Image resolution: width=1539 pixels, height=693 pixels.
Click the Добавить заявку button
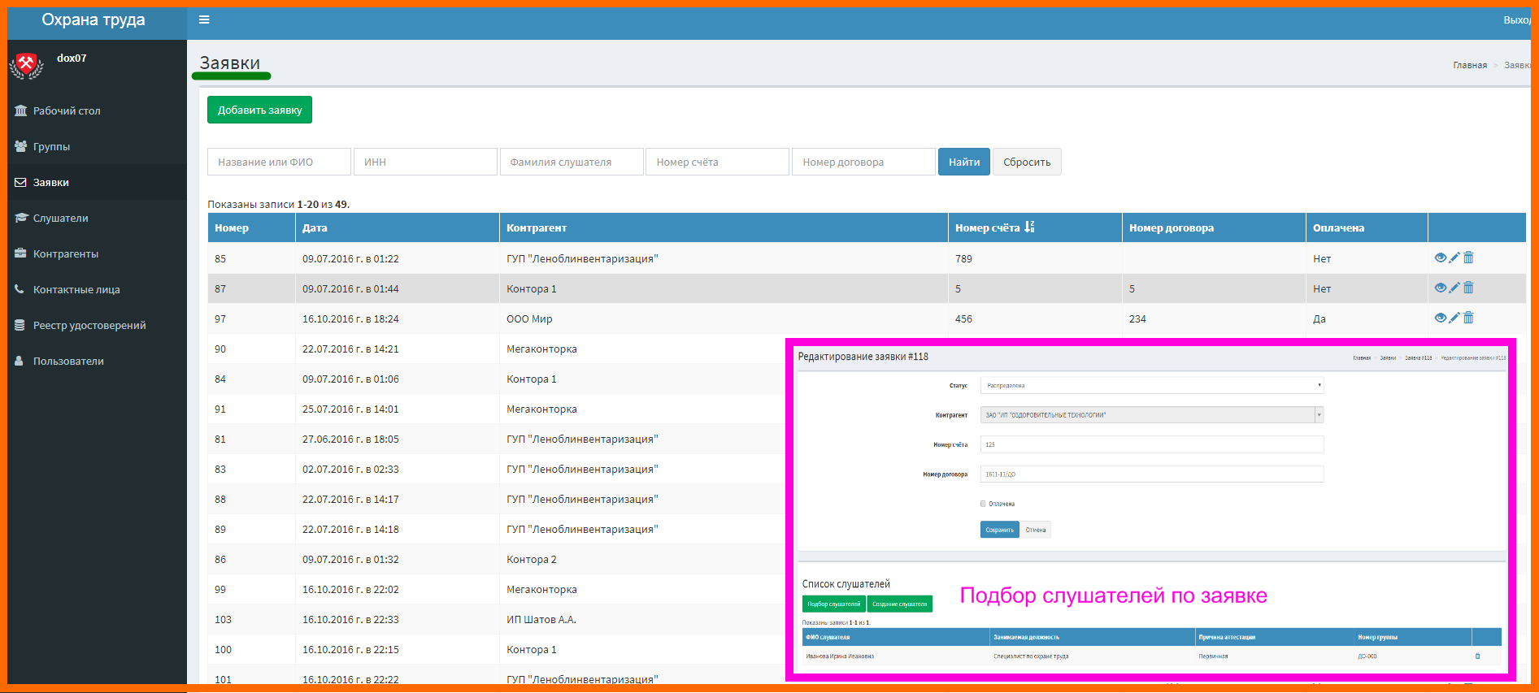259,110
